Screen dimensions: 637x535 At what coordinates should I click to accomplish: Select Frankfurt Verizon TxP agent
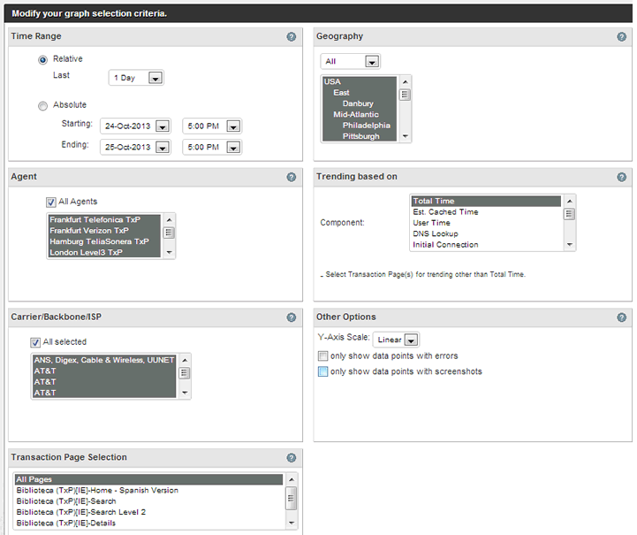click(104, 231)
